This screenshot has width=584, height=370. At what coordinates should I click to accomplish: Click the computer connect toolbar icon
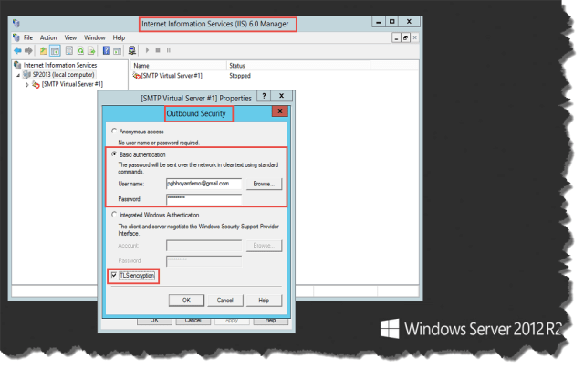pos(133,50)
